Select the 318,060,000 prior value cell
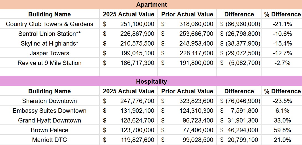 tap(187, 24)
